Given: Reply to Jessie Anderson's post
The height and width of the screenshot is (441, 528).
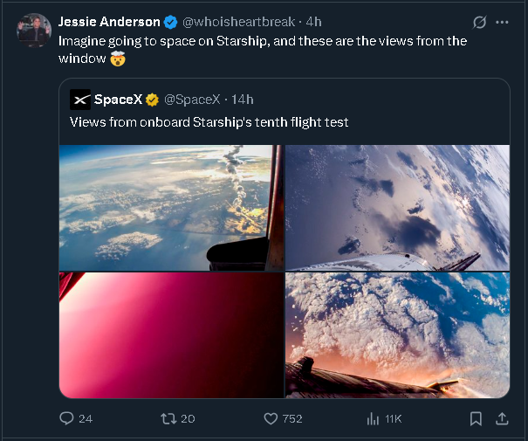Looking at the screenshot, I should (x=67, y=418).
